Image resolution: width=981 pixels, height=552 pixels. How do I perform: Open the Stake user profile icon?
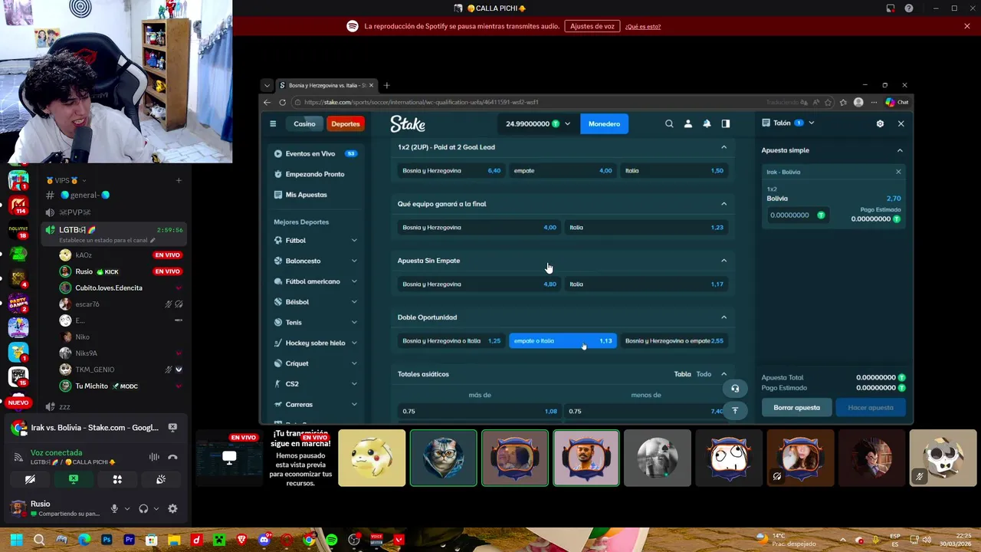coord(687,123)
